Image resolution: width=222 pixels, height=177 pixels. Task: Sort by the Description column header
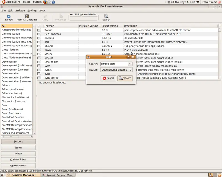tap(170, 26)
